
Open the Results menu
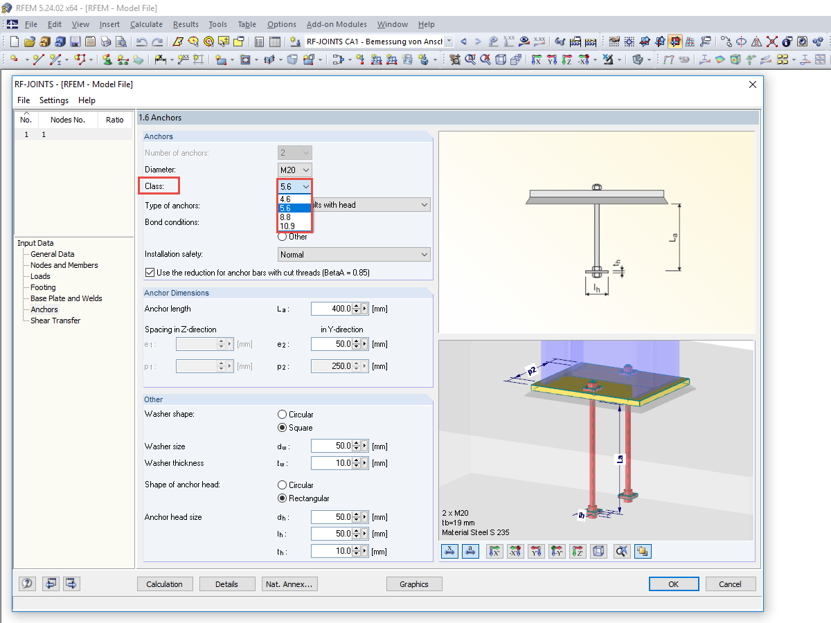186,24
